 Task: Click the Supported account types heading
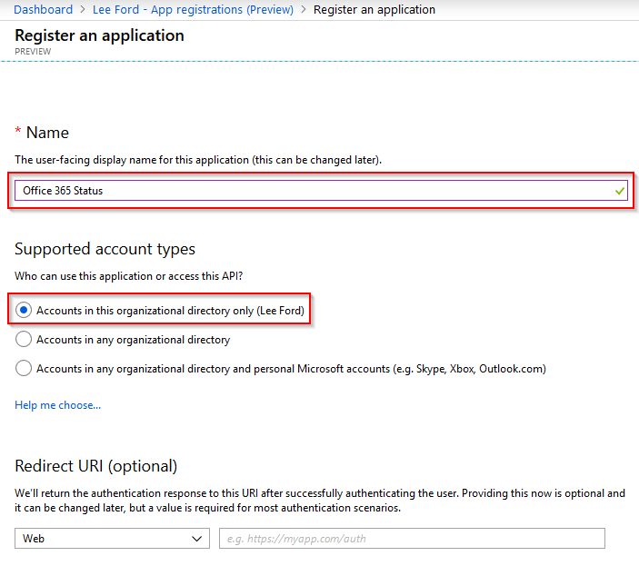(x=105, y=249)
